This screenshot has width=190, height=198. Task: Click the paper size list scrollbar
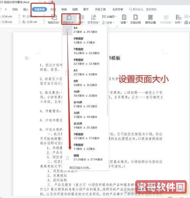(x=108, y=71)
